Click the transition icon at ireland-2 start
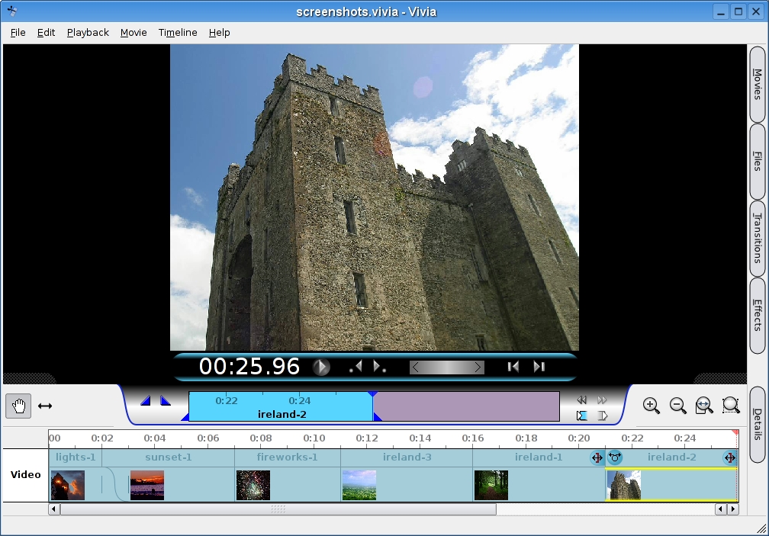Screen dimensions: 769x536 click(615, 457)
